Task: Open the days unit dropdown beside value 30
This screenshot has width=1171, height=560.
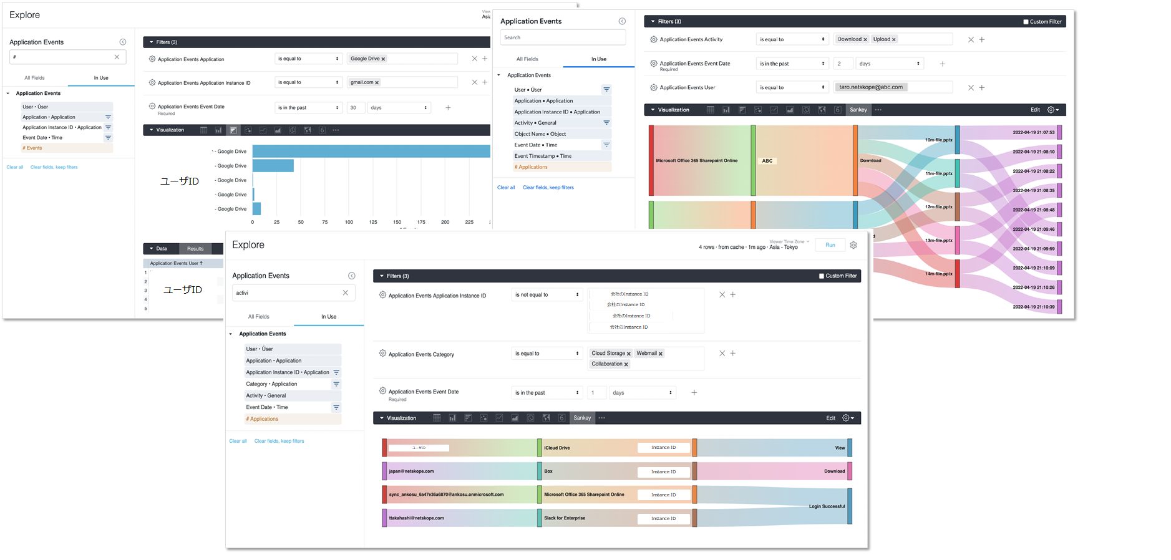Action: click(399, 108)
